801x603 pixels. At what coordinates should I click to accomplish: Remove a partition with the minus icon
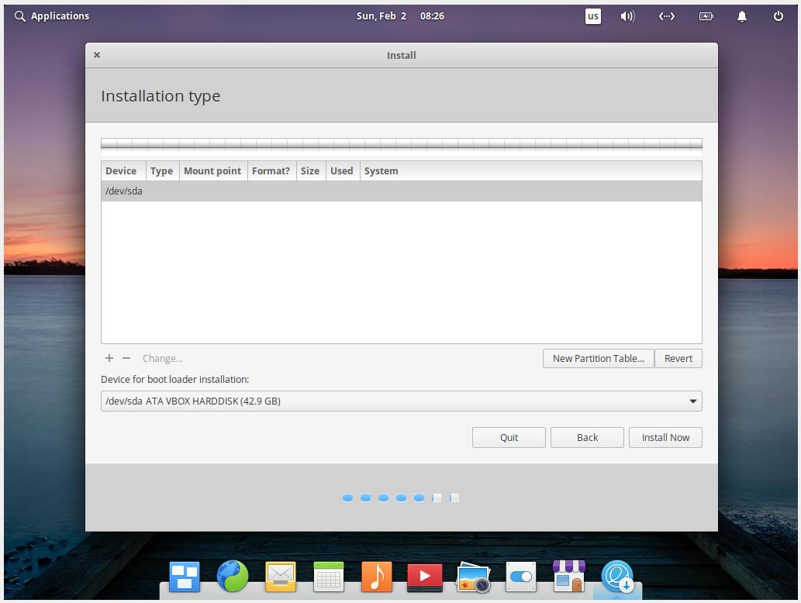coord(126,358)
